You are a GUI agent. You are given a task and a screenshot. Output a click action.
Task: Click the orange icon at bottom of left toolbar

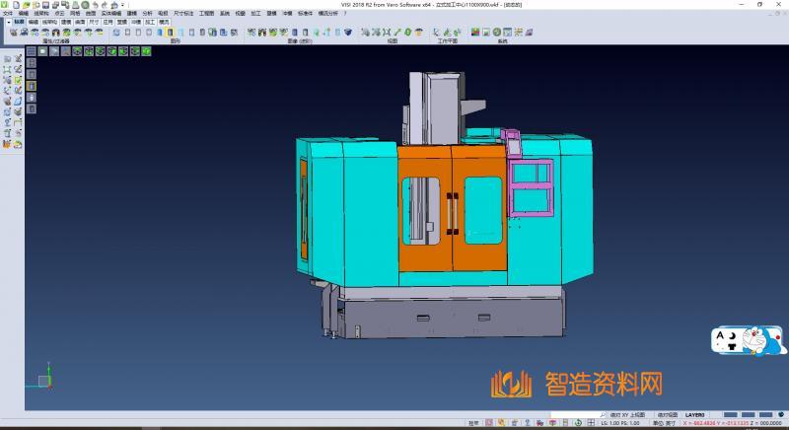[7, 144]
